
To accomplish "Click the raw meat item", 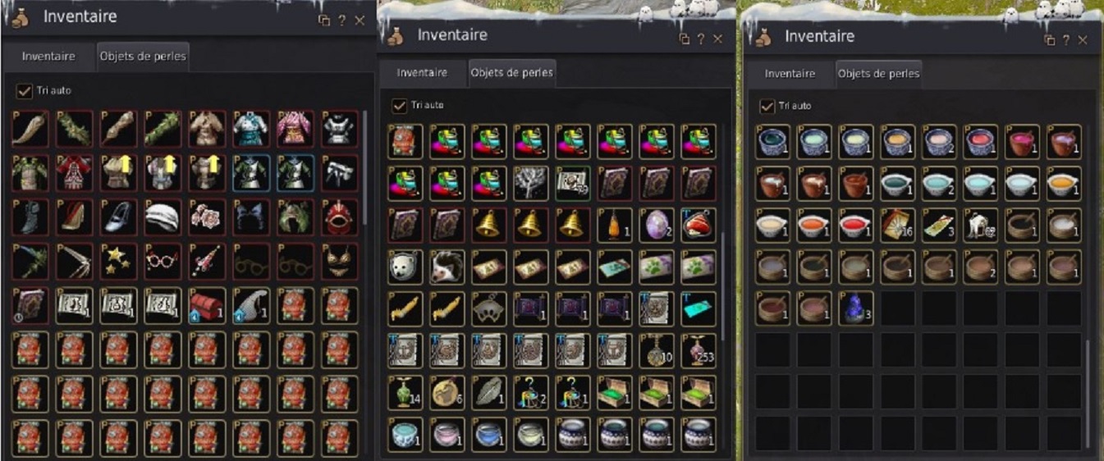I will pos(699,225).
